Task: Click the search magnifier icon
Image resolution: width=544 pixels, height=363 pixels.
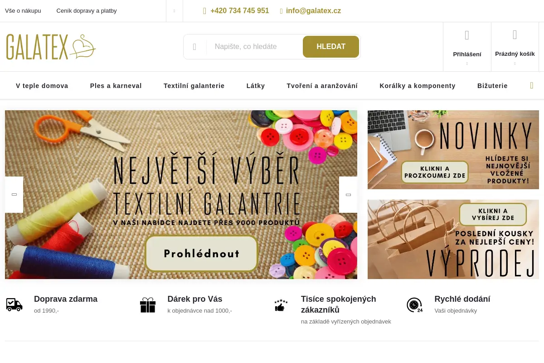Action: click(194, 47)
